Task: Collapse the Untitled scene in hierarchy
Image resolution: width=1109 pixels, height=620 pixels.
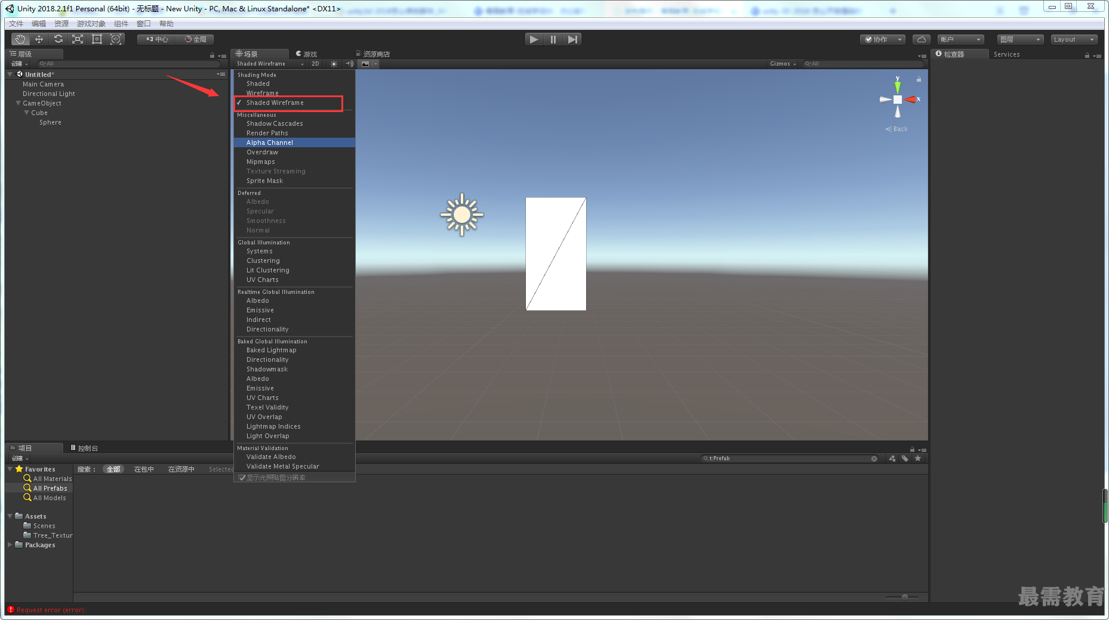Action: (10, 75)
